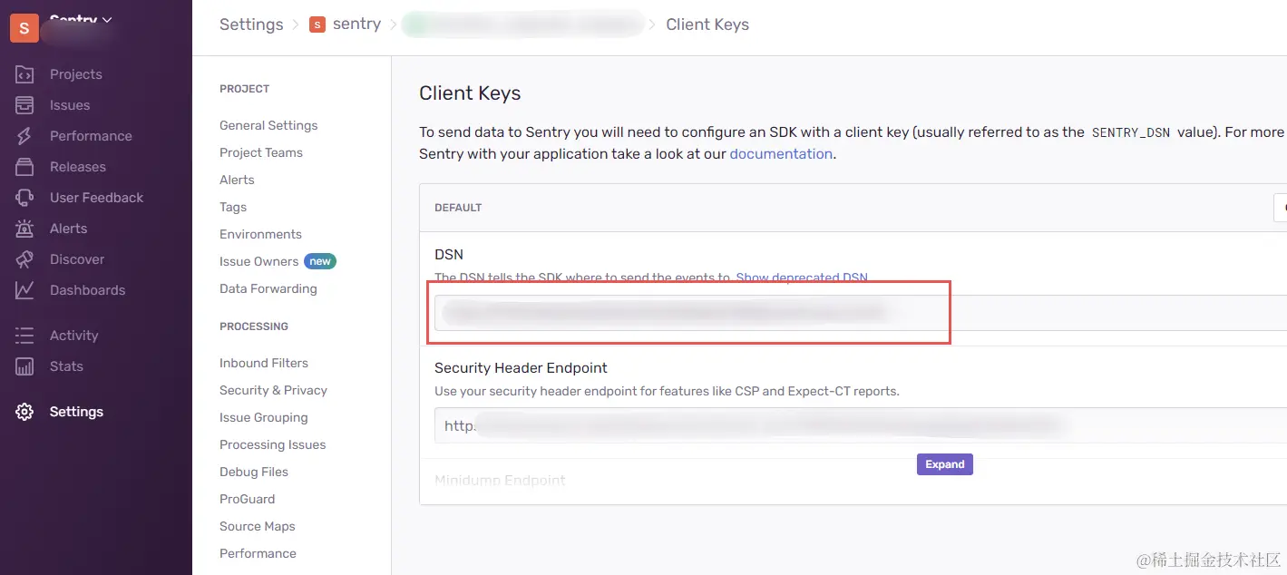
Task: Open Processing Issues settings
Action: point(272,444)
